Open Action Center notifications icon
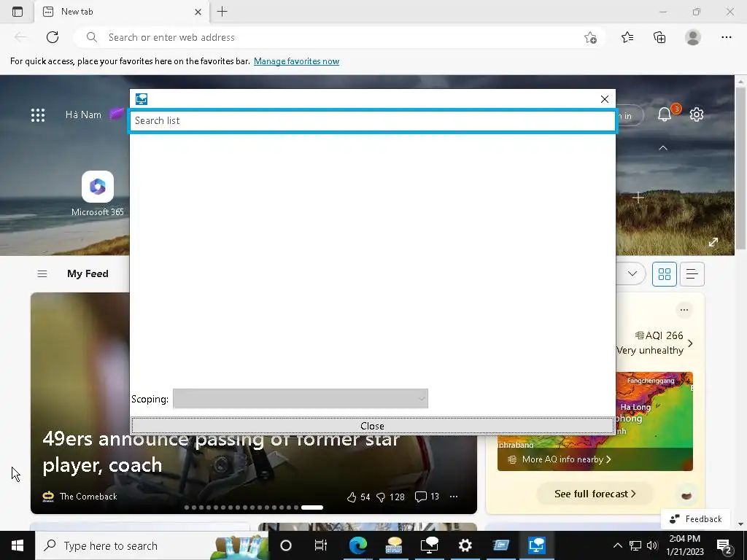 click(x=724, y=546)
